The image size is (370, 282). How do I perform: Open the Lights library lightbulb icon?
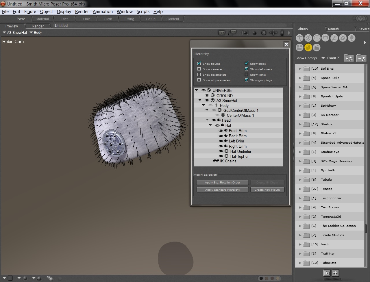[x=351, y=38]
